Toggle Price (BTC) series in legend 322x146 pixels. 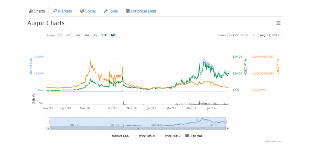click(170, 136)
